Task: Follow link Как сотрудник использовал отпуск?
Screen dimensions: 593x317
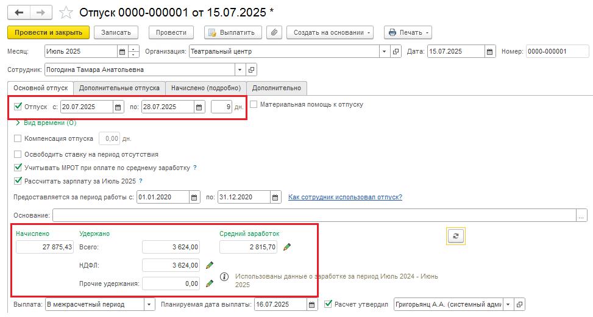Action: [346, 197]
